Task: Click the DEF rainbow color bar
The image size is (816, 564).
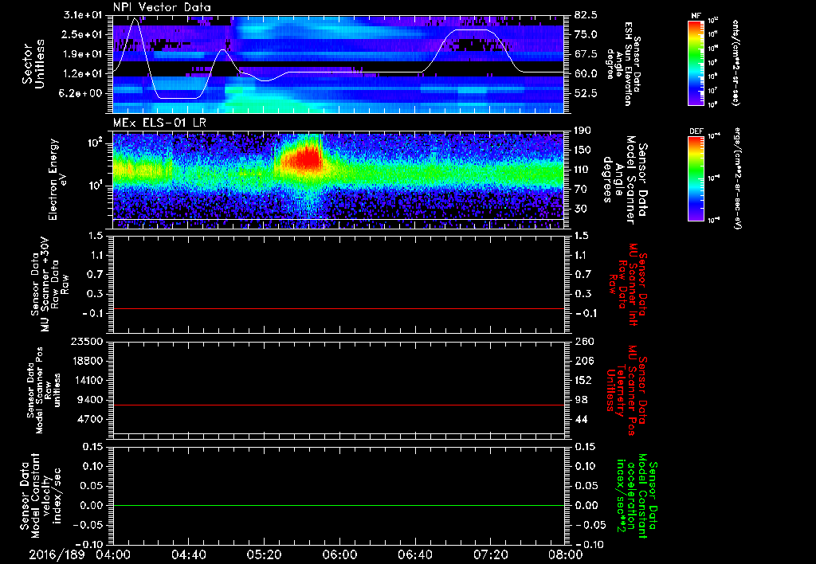Action: pos(696,178)
